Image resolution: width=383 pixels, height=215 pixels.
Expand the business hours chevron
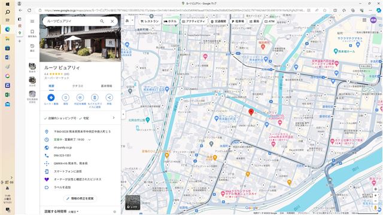89,140
